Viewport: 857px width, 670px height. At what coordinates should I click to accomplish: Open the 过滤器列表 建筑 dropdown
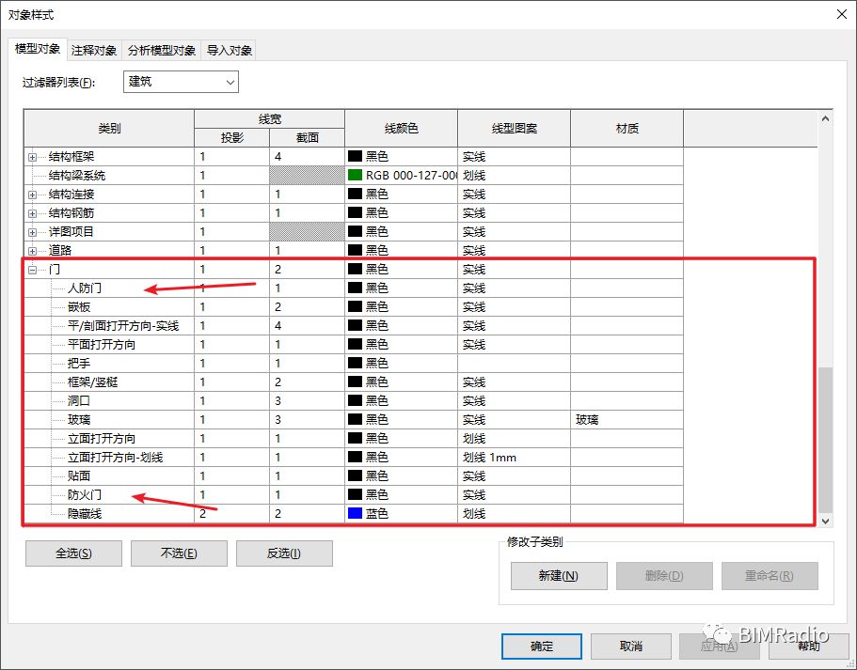click(x=181, y=82)
